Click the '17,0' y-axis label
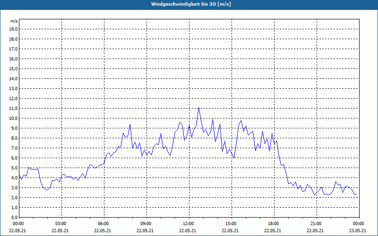 pyautogui.click(x=14, y=49)
